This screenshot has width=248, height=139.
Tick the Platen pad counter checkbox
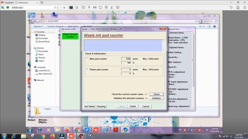click(x=87, y=69)
